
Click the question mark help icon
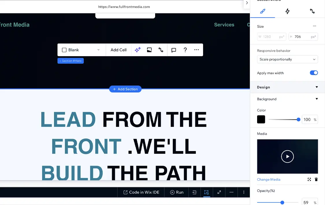tap(185, 50)
